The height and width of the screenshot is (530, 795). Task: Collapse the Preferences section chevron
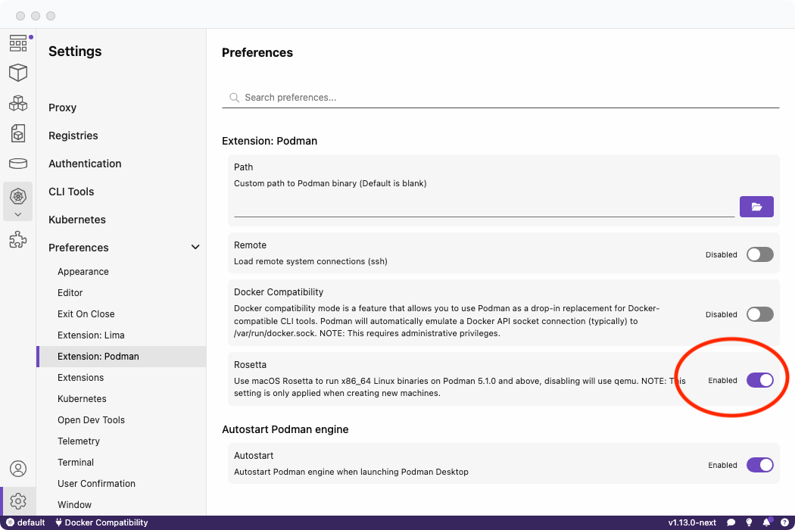point(195,248)
